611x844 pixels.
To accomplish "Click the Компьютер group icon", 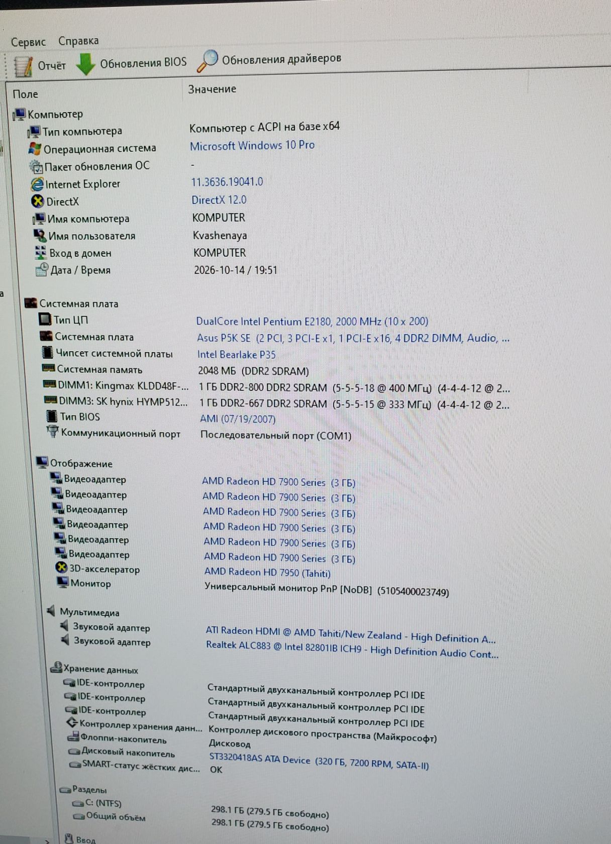I will tap(19, 115).
